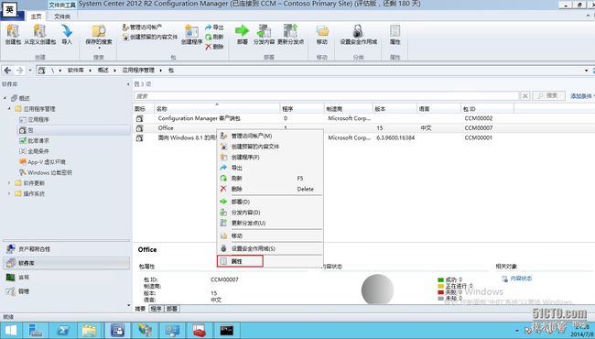
Task: Collapse the 应用程序管理 tree node
Action: (9, 108)
